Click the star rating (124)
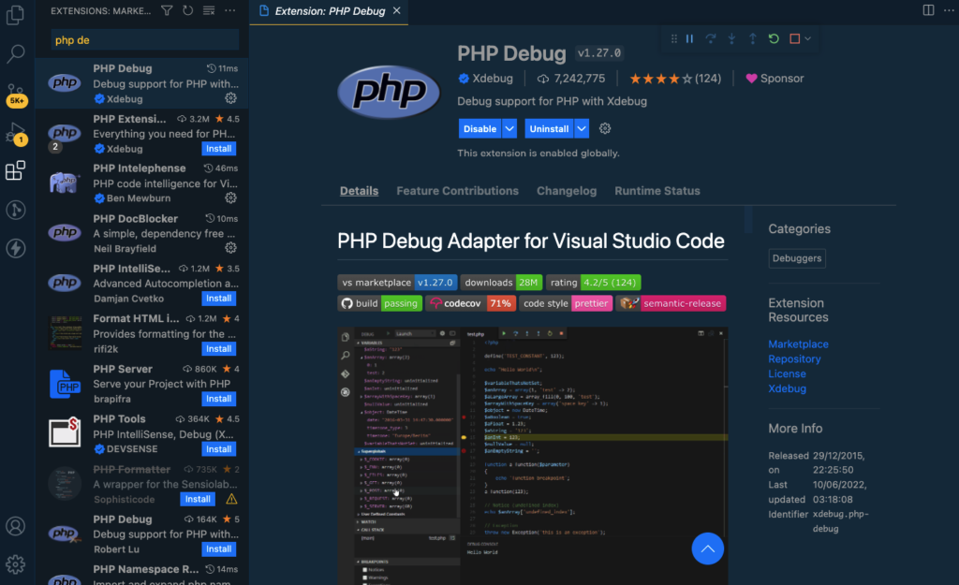This screenshot has height=585, width=959. click(x=675, y=79)
